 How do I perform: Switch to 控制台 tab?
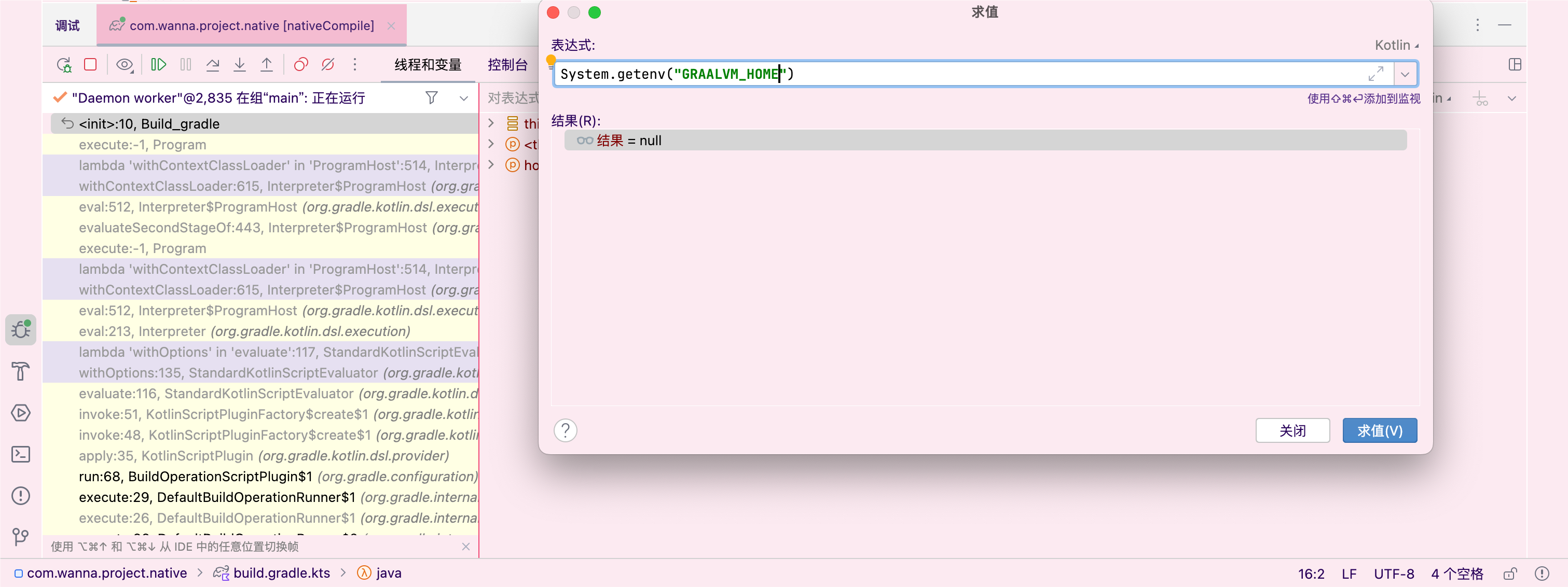(507, 64)
